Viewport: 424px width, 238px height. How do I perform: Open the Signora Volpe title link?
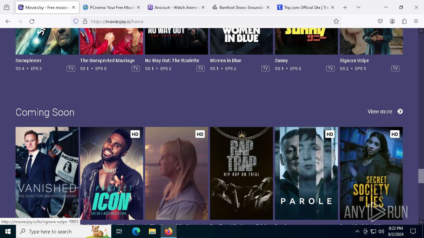[354, 60]
